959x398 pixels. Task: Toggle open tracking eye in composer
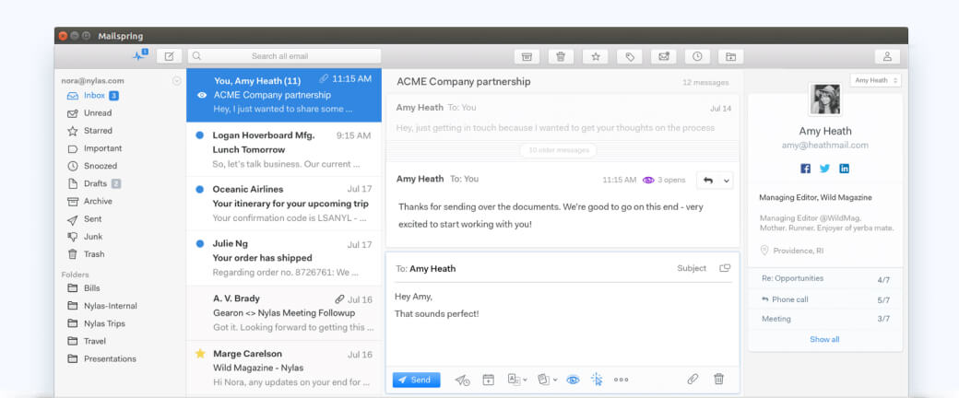tap(573, 380)
